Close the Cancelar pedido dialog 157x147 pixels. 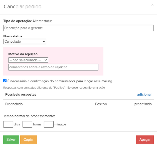pos(152,5)
